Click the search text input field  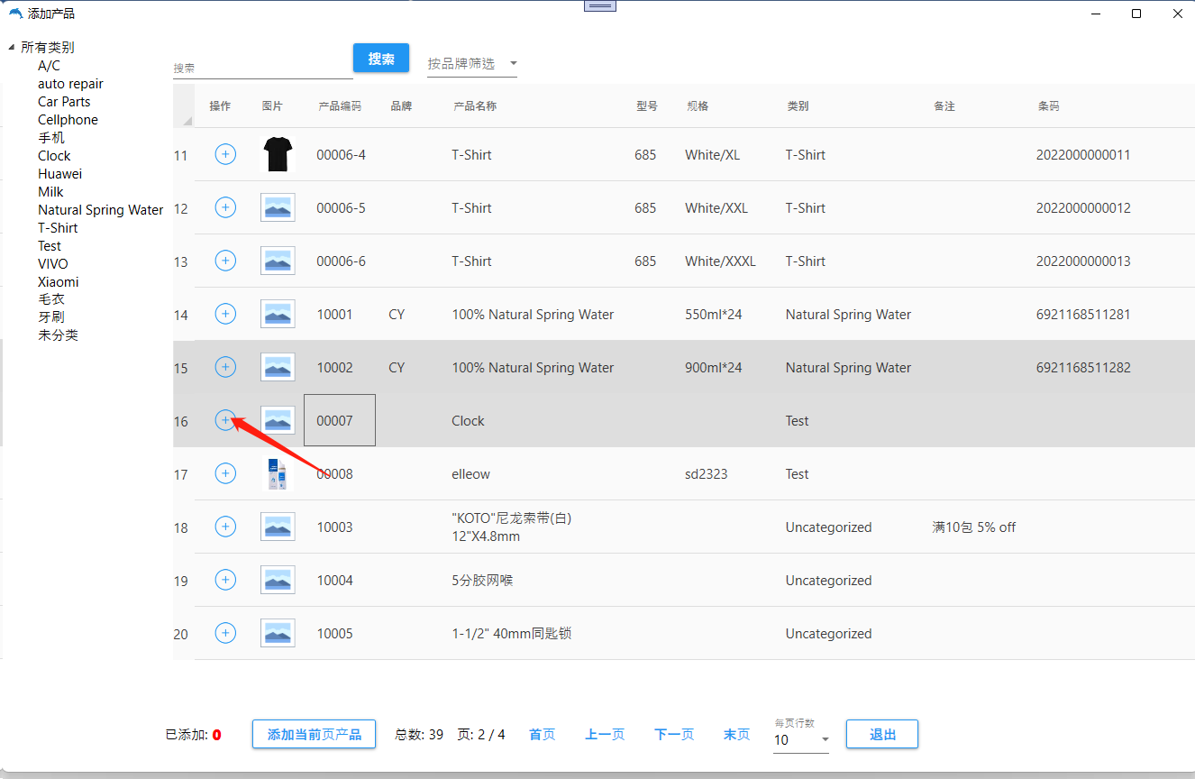click(261, 68)
